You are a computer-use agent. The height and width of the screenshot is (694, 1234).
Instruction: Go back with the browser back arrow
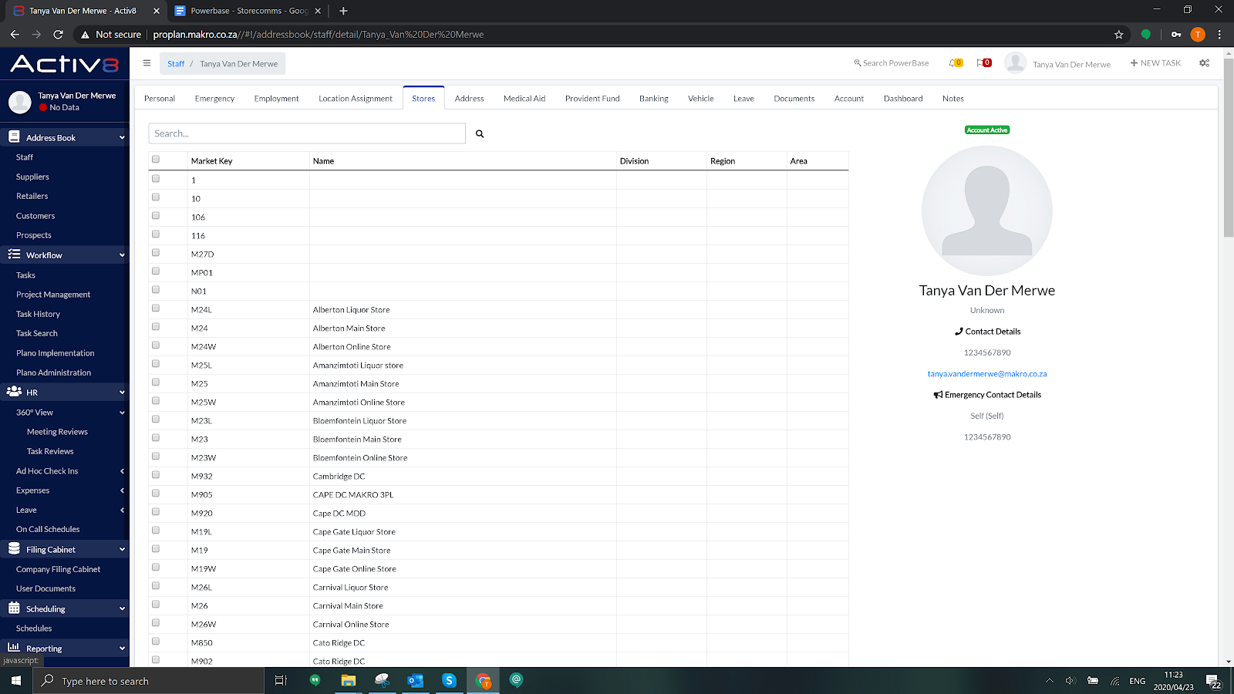click(x=15, y=34)
